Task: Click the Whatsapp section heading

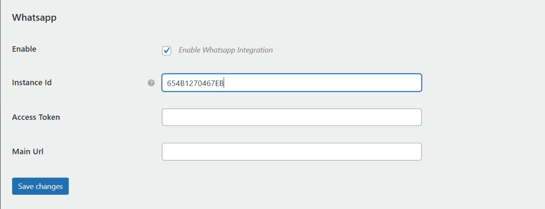Action: tap(34, 18)
